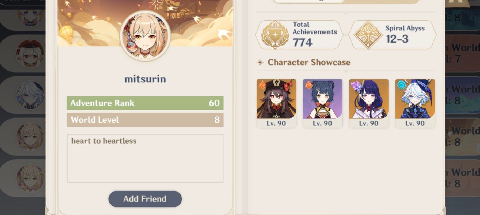Select the Xiangling showcase character card
This screenshot has width=480, height=215.
coord(323,103)
